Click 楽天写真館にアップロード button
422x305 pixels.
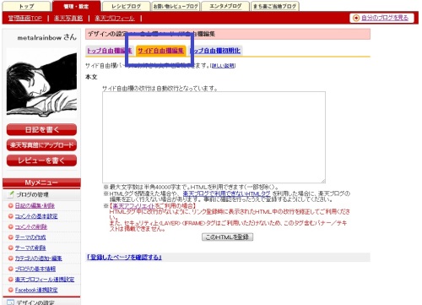pyautogui.click(x=41, y=145)
